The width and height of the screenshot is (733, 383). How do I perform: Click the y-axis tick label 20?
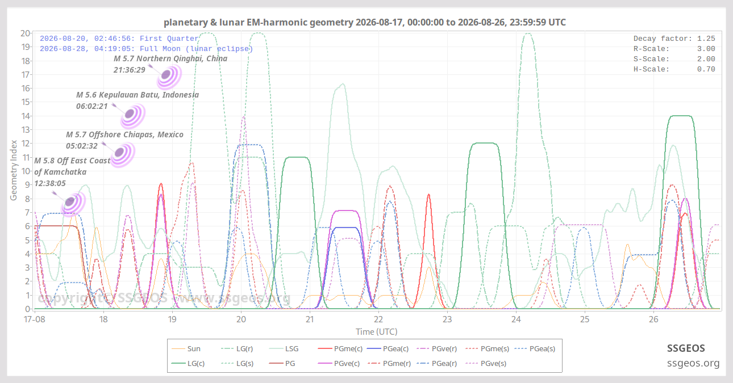[x=25, y=33]
